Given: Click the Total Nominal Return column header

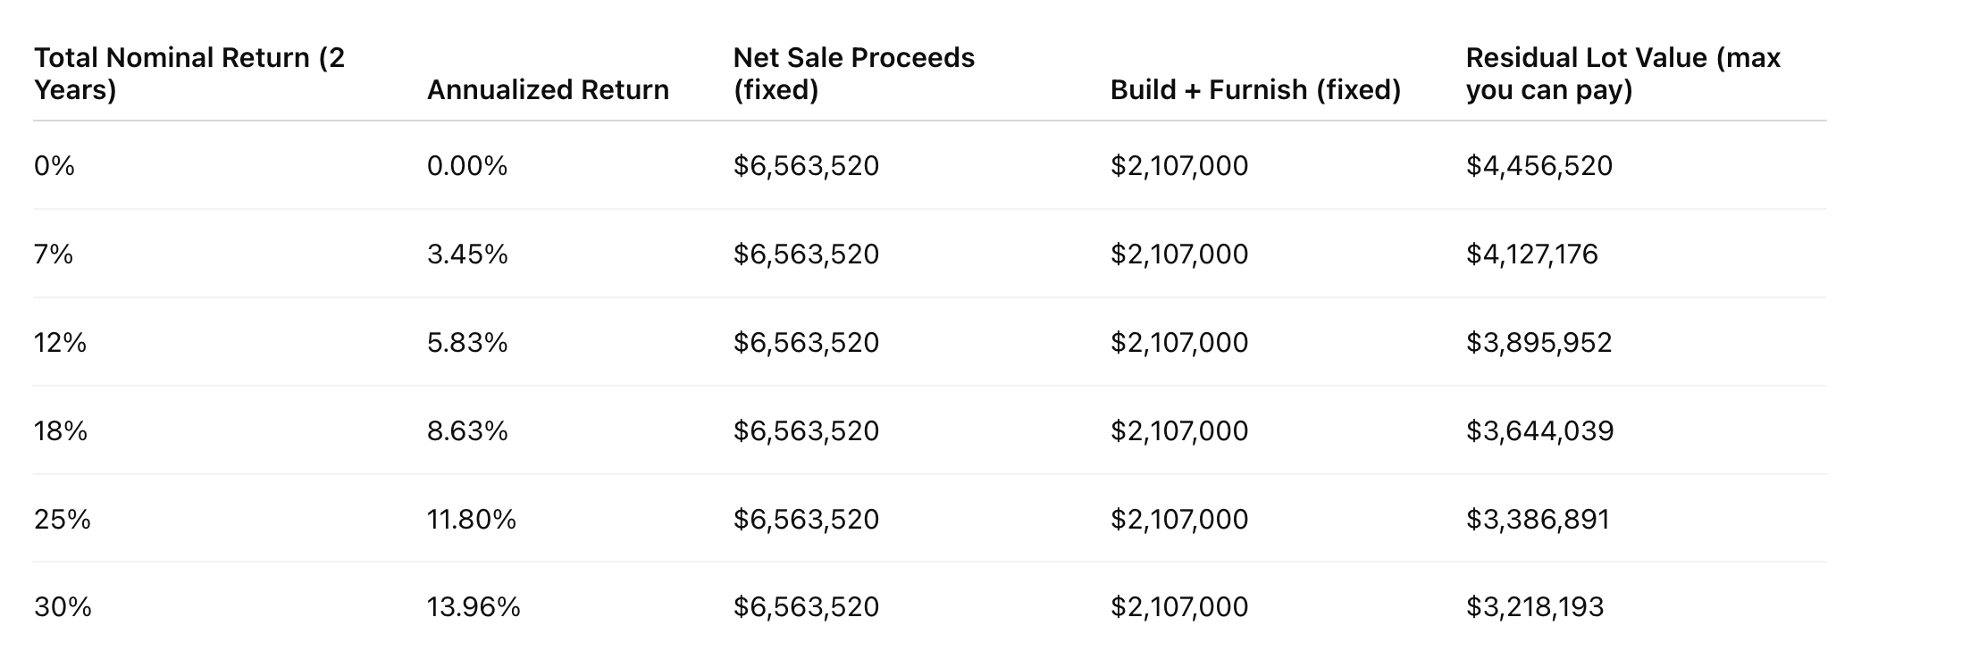Looking at the screenshot, I should 189,73.
